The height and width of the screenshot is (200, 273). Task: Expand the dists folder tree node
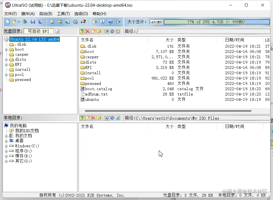click(6, 60)
